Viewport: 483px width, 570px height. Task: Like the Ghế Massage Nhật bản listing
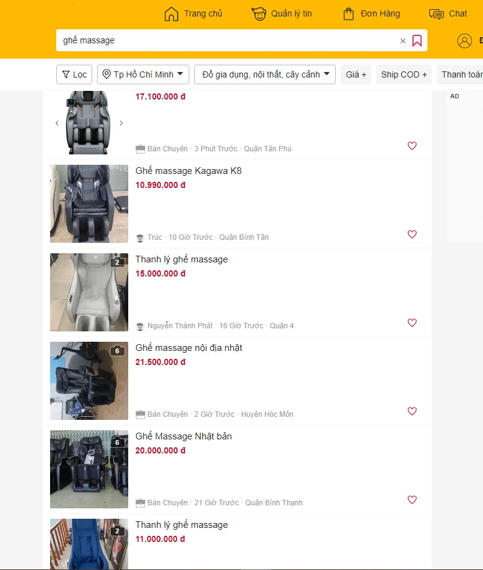412,500
